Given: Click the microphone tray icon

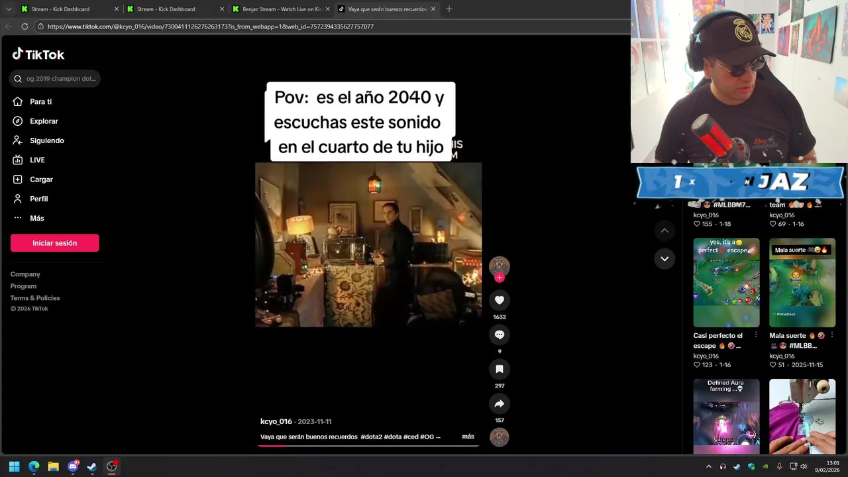Looking at the screenshot, I should pos(779,466).
